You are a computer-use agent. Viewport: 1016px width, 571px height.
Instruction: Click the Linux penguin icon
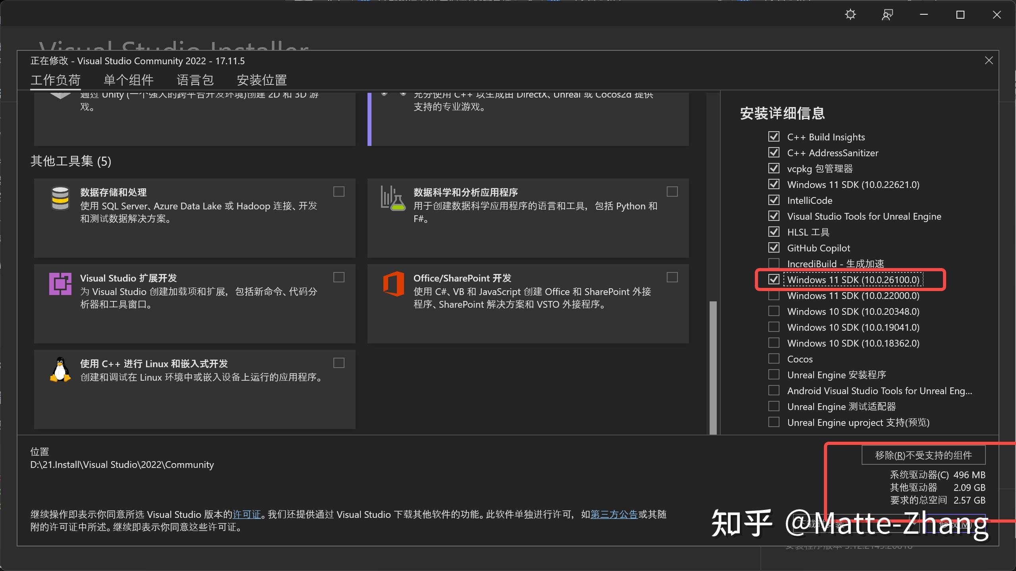[60, 370]
